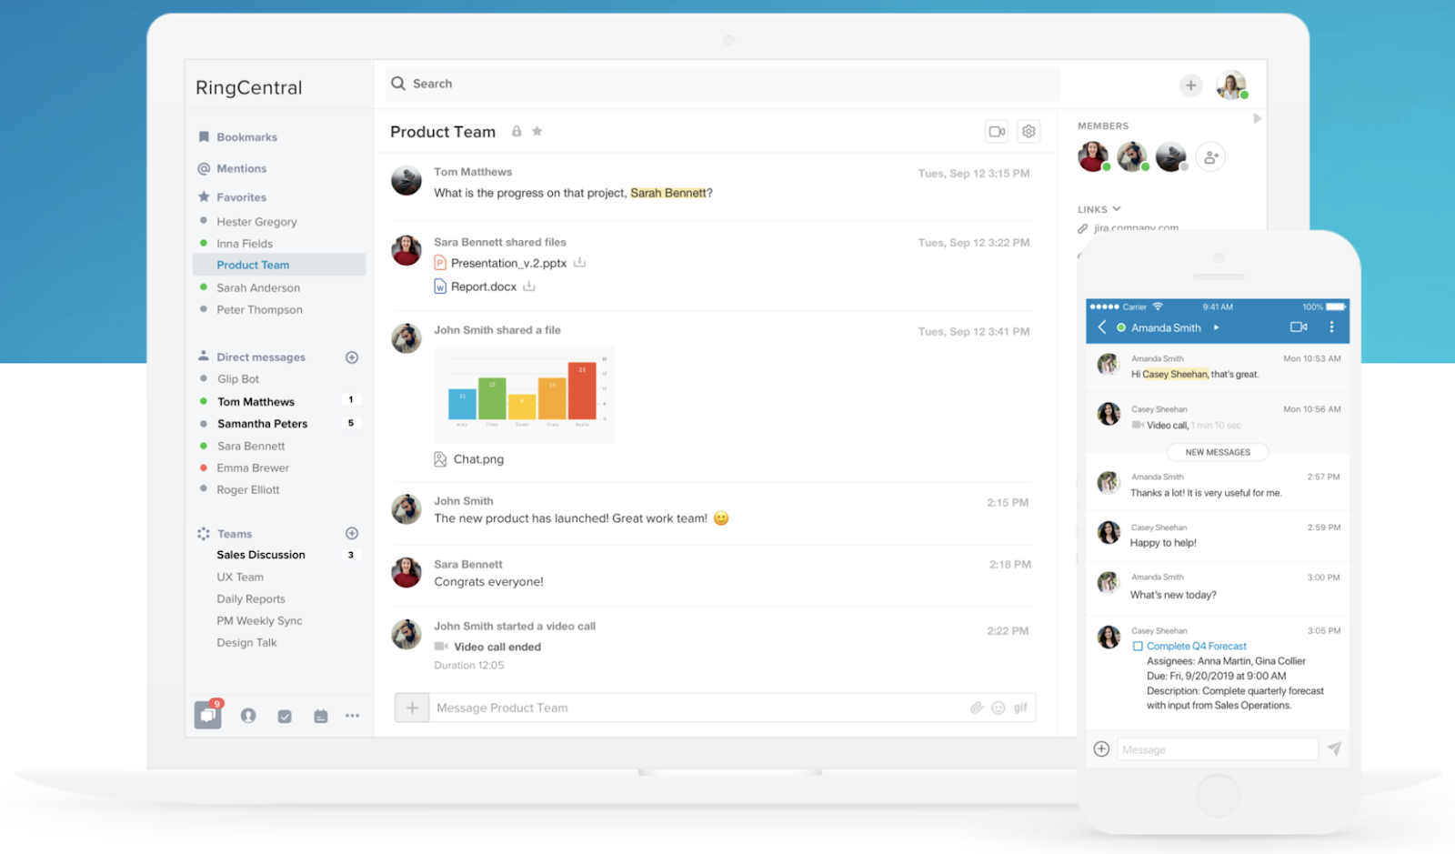
Task: Open the user profile avatar menu
Action: (x=1232, y=85)
